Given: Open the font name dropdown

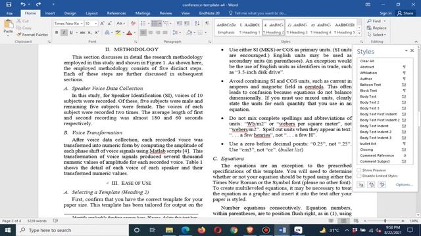Looking at the screenshot, I should (82, 24).
